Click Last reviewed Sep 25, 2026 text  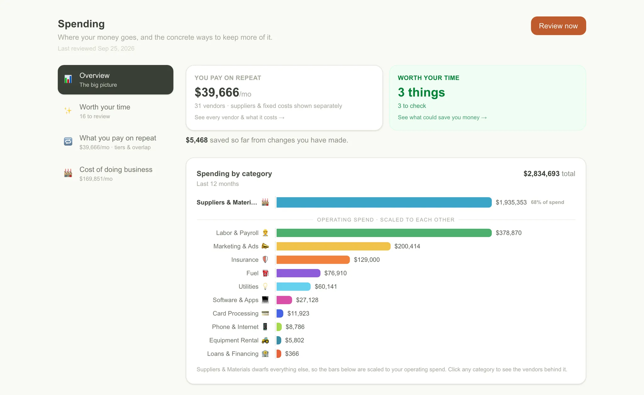(96, 48)
